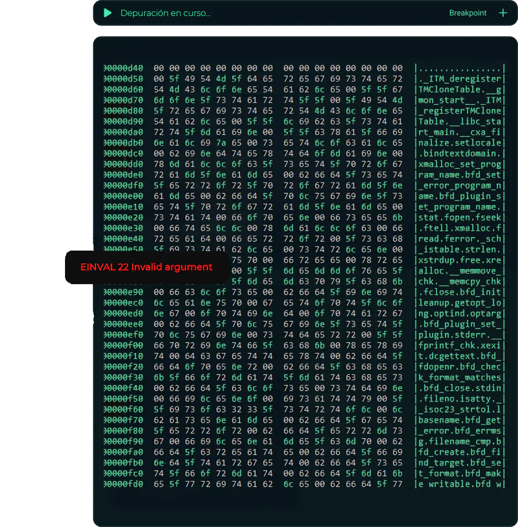The width and height of the screenshot is (518, 527).
Task: Select the 'xmalloc_set_prog' decoded string
Action: pos(461,164)
